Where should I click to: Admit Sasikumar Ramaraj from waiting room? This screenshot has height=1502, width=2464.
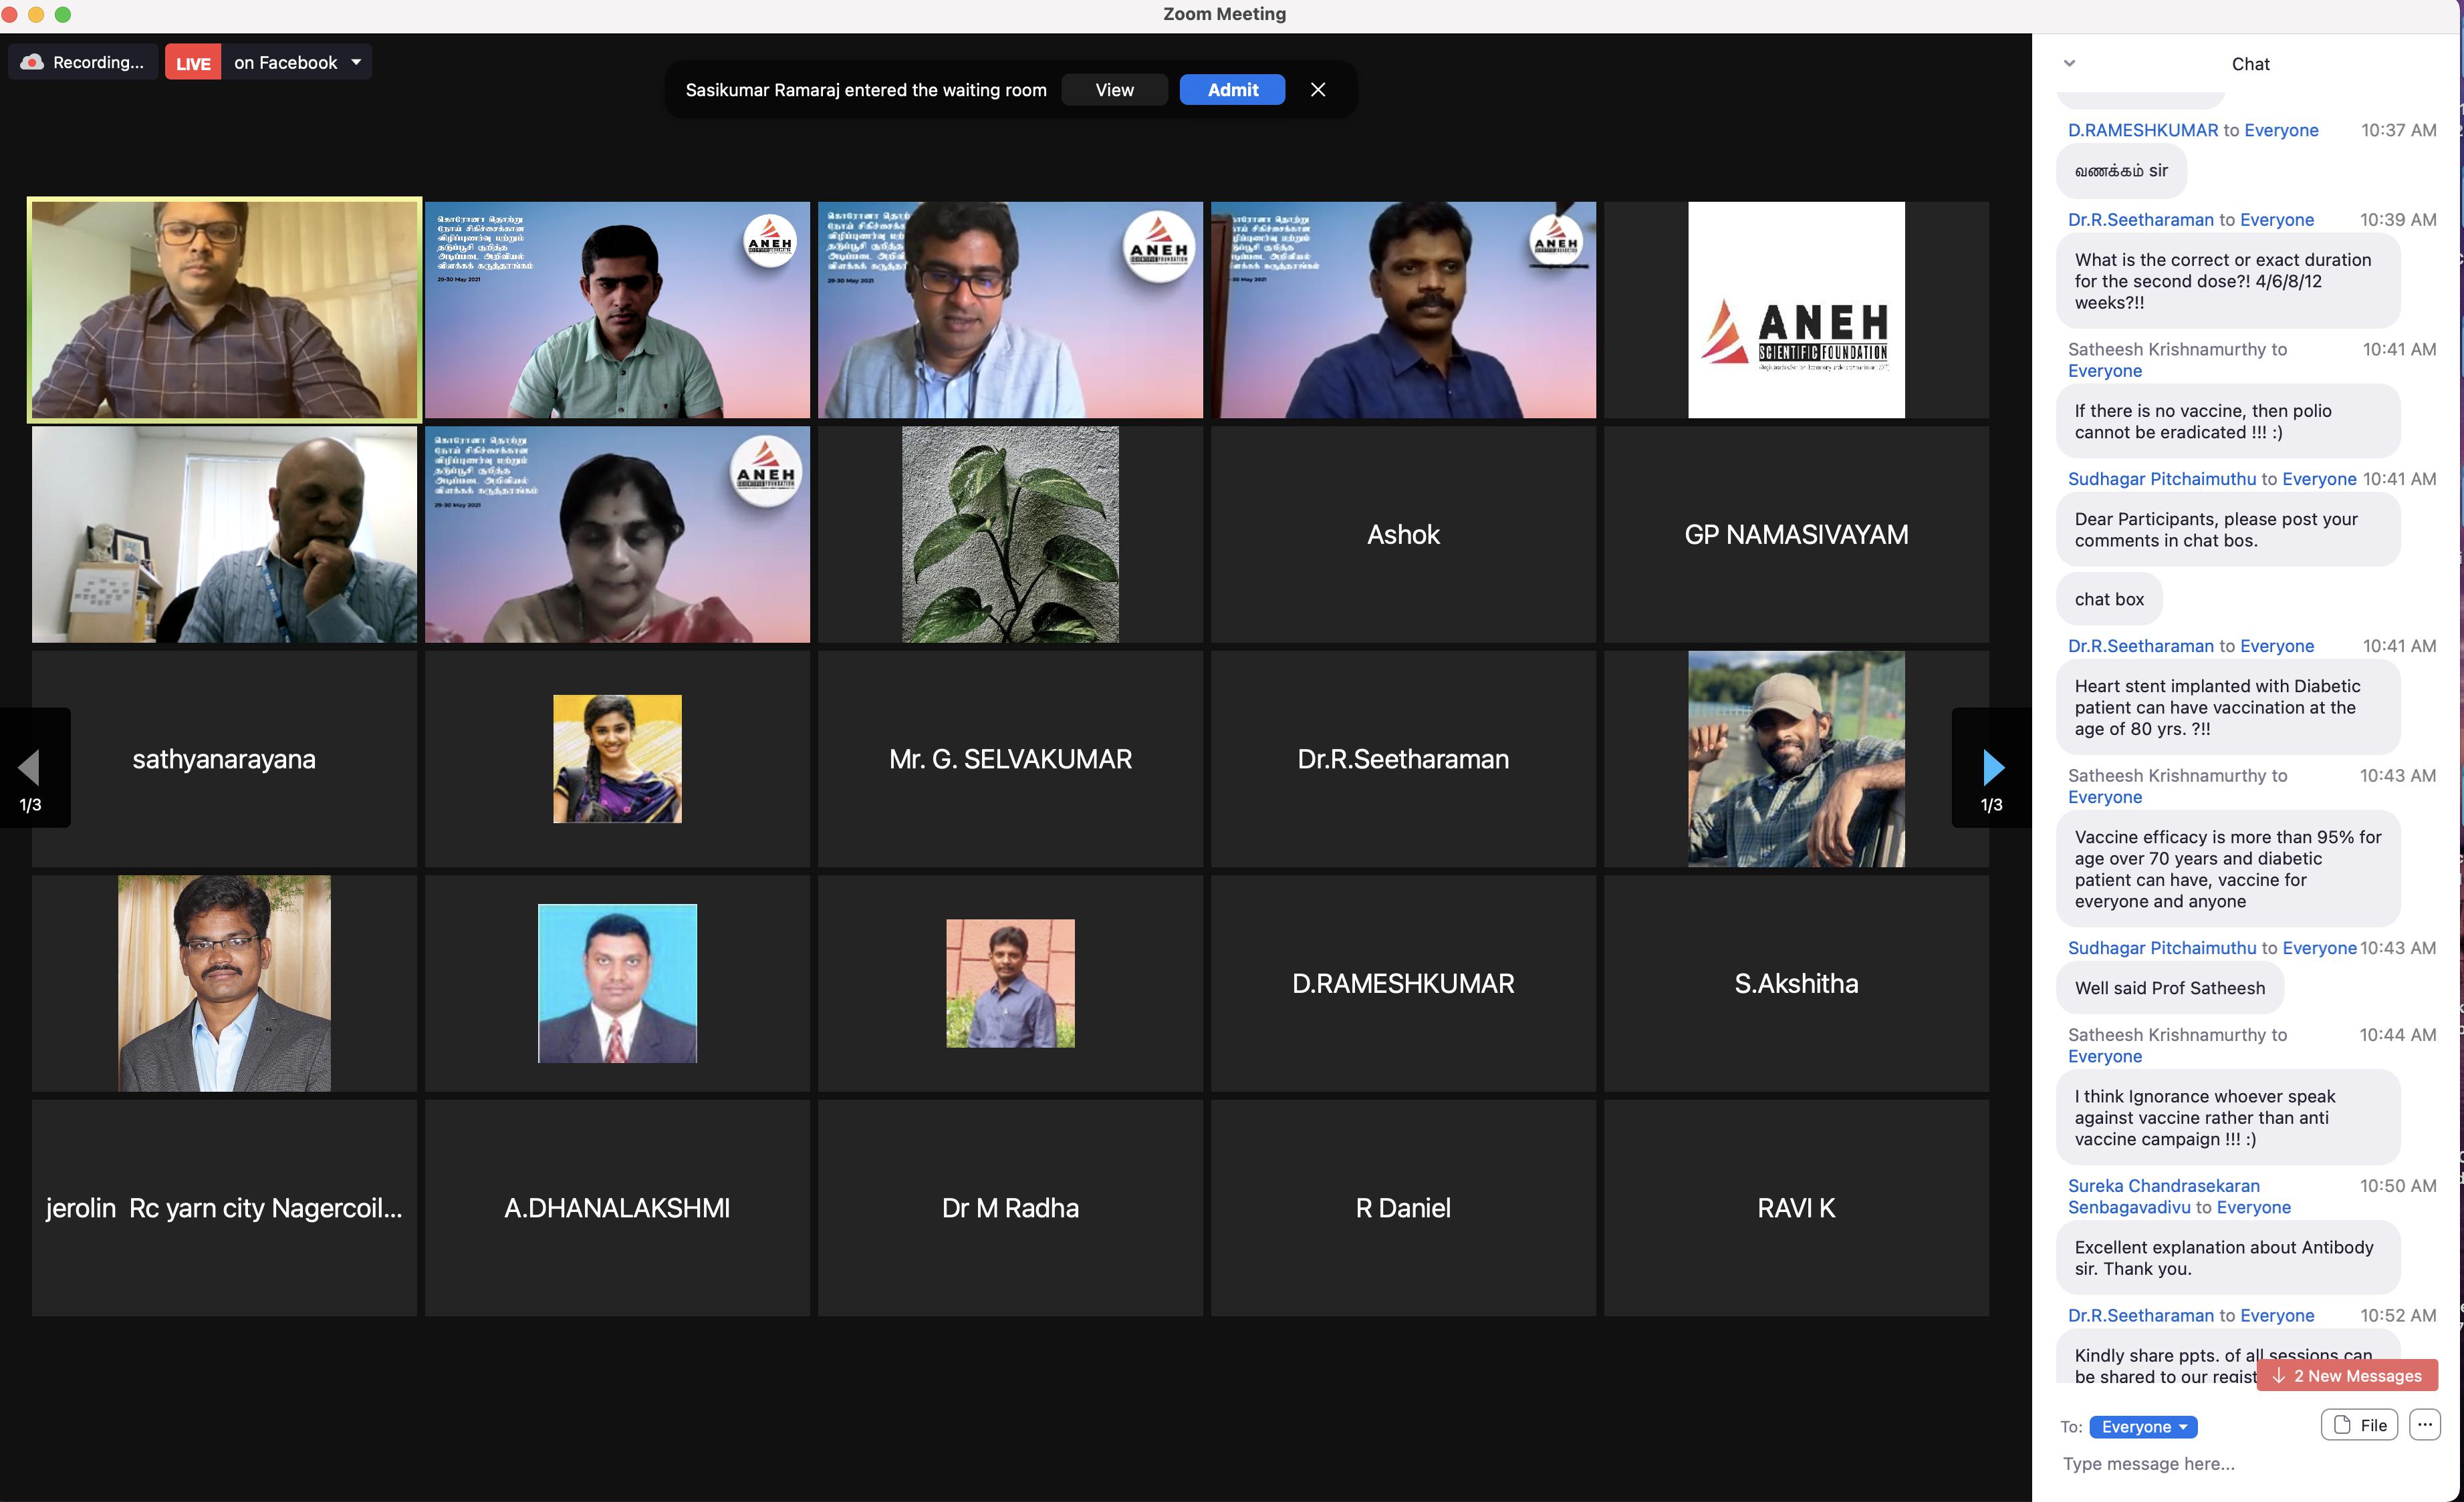tap(1232, 90)
